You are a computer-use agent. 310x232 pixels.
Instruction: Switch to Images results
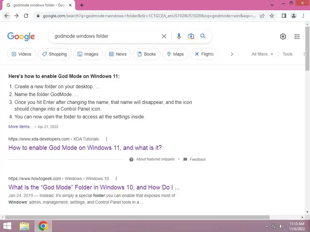pos(88,54)
